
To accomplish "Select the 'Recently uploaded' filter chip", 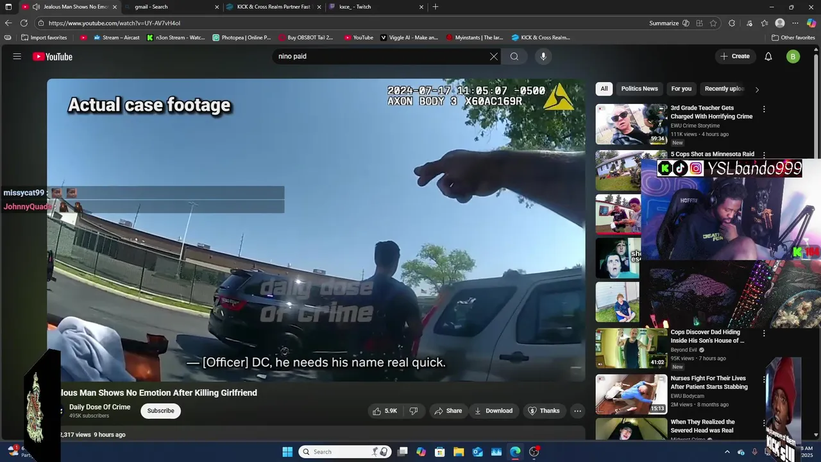I will [x=724, y=89].
